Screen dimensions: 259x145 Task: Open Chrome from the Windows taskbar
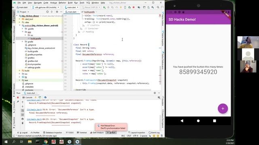point(46,142)
